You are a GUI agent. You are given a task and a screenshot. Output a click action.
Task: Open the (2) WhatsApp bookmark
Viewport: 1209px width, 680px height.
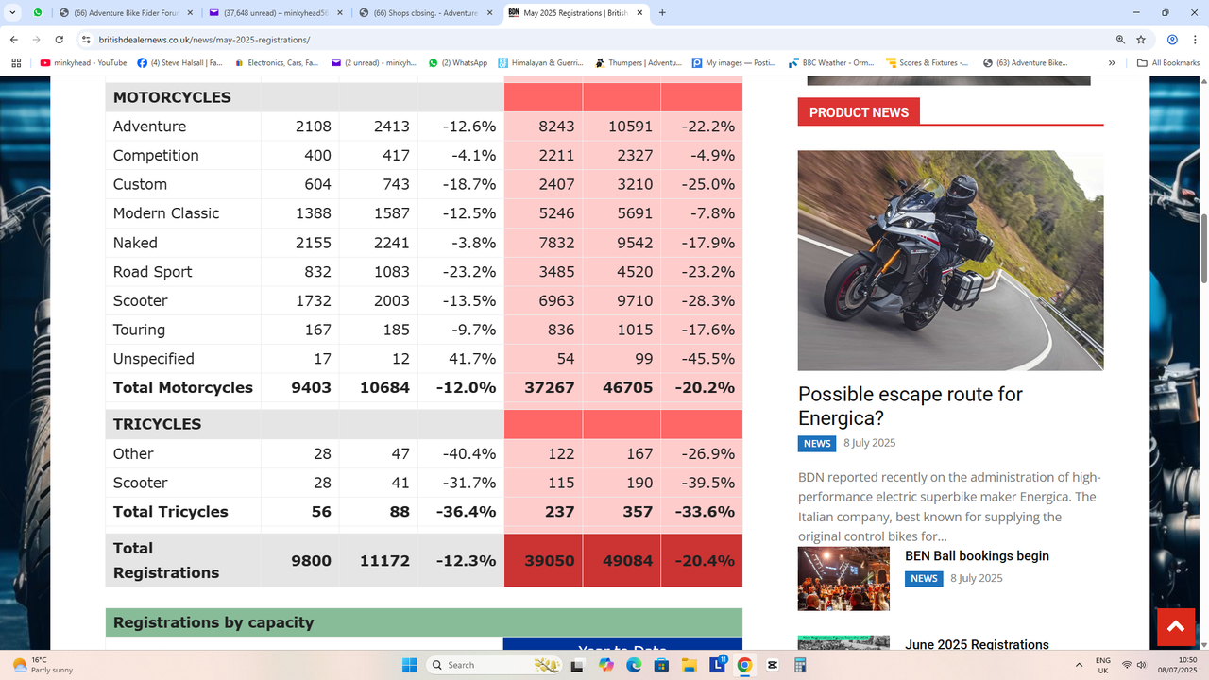click(x=458, y=63)
